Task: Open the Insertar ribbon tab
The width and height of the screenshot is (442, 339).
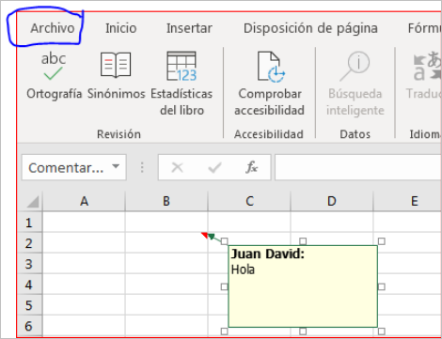Action: point(189,28)
